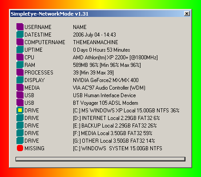The height and width of the screenshot is (177, 201).
Task: Click the red circle icon beside MISSING
Action: point(20,148)
